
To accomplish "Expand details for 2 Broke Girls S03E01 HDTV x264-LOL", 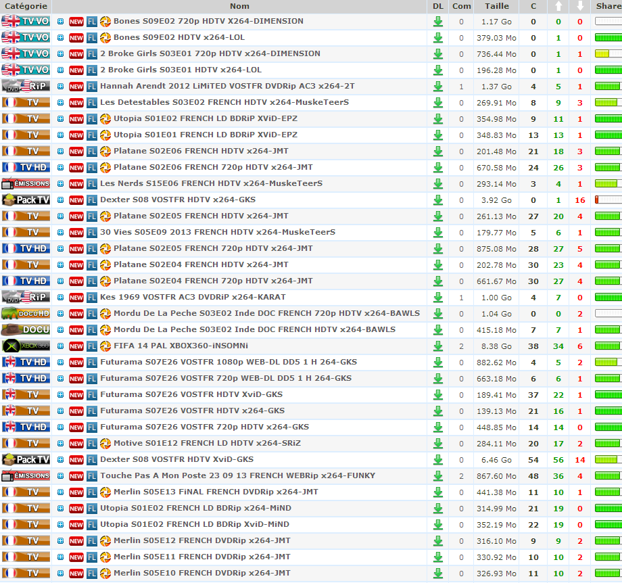I will pyautogui.click(x=60, y=70).
